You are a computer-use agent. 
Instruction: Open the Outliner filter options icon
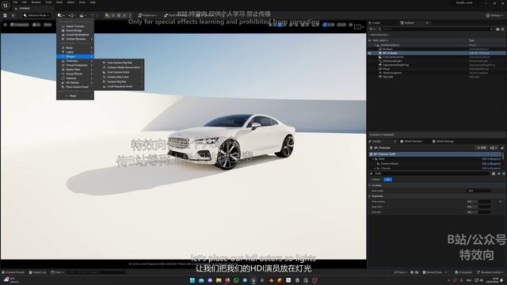pyautogui.click(x=372, y=29)
